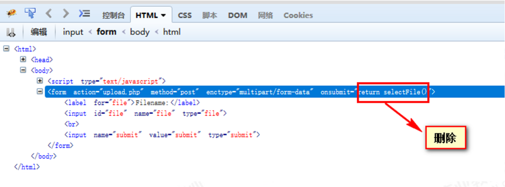505x187 pixels.
Task: Activate the inspect element pointer tool
Action: (x=30, y=14)
